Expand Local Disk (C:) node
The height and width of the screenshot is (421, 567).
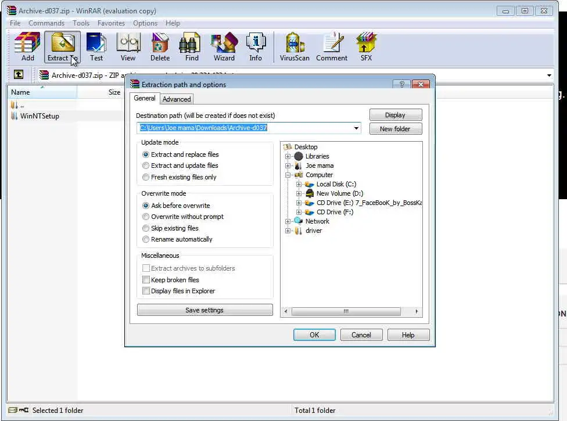[x=299, y=184]
